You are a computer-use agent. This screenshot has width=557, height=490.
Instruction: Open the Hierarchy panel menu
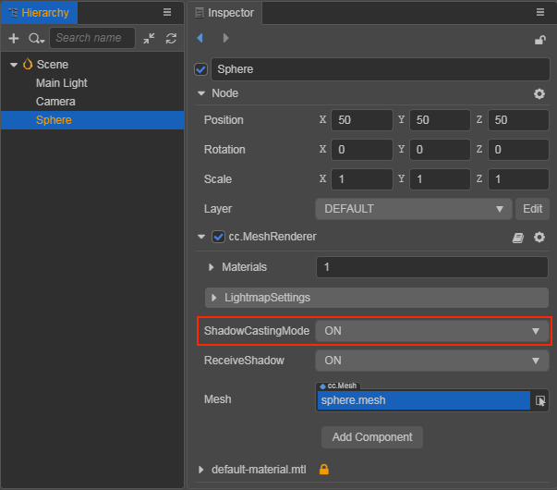click(167, 12)
